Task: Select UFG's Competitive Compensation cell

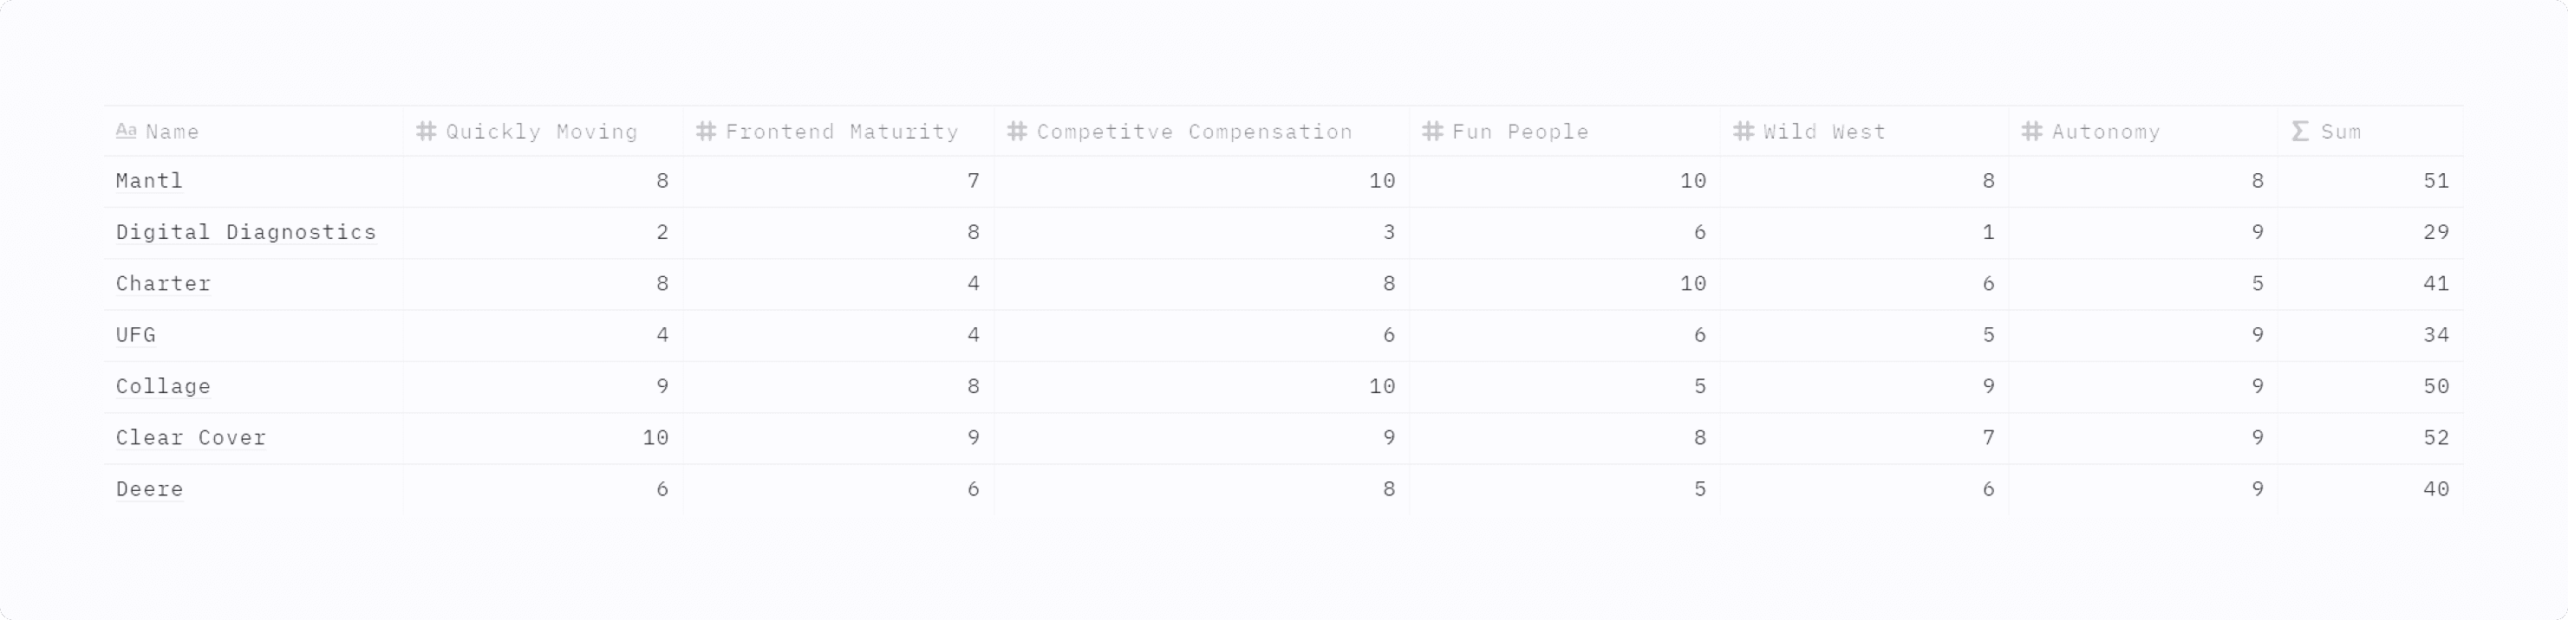Action: (x=1202, y=335)
